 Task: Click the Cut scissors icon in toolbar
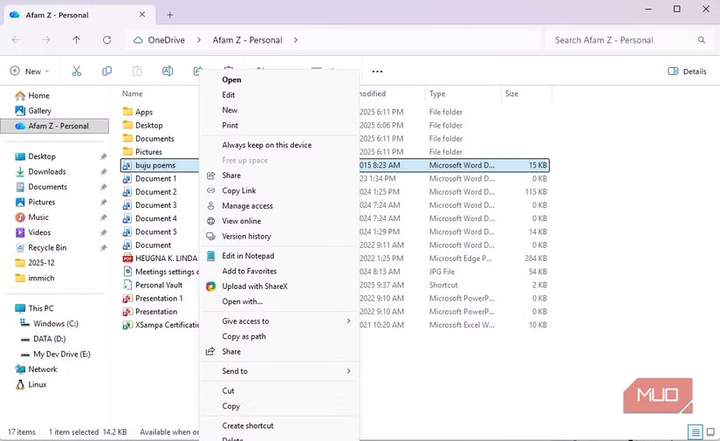[x=77, y=71]
